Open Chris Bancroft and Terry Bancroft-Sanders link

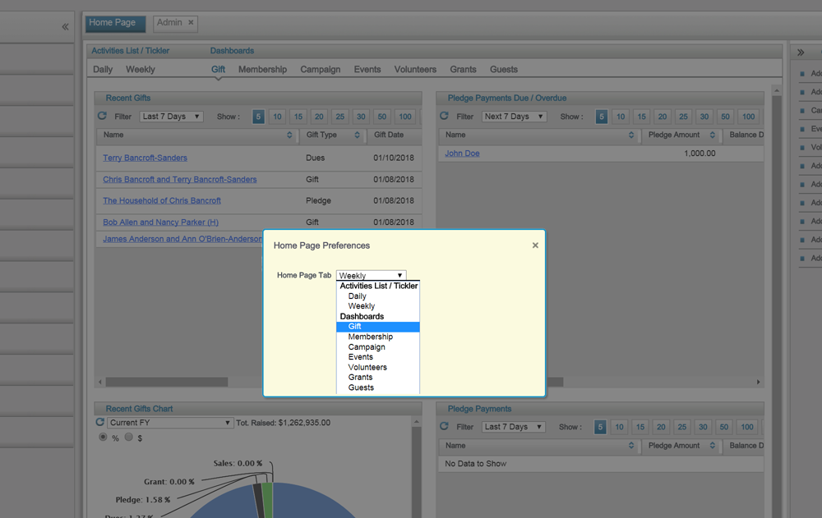(180, 179)
